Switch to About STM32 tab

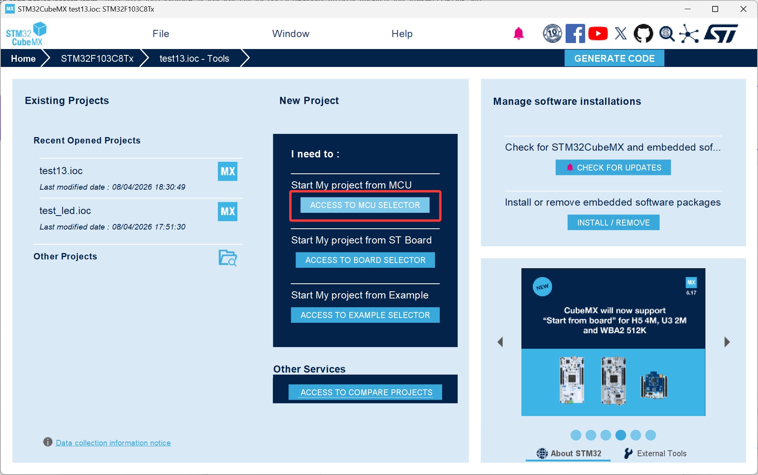(x=568, y=453)
